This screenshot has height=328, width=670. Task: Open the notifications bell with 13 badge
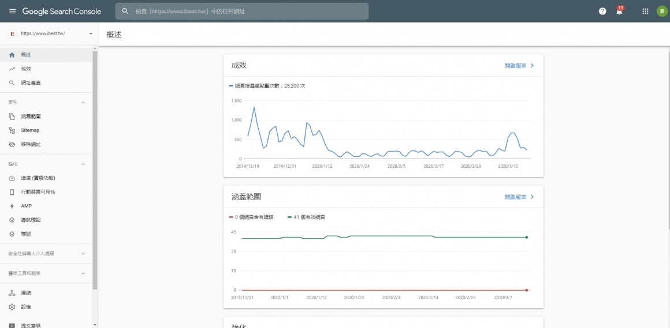[620, 10]
